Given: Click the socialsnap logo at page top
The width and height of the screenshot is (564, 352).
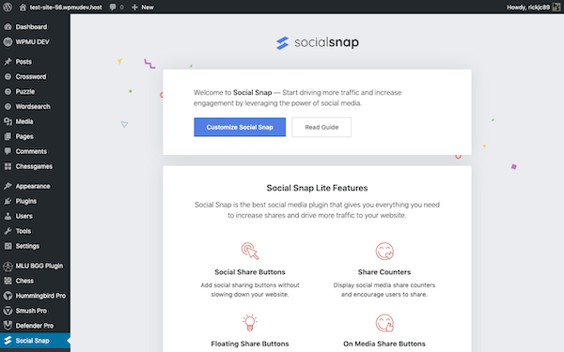Looking at the screenshot, I should [318, 42].
